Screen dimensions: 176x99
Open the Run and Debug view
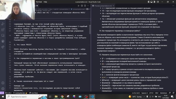pos(3,24)
